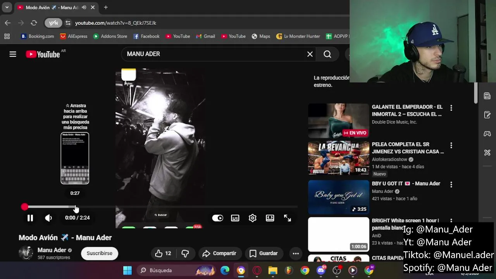Open the notes pencil sidebar icon
This screenshot has width=496, height=279.
pos(487,115)
